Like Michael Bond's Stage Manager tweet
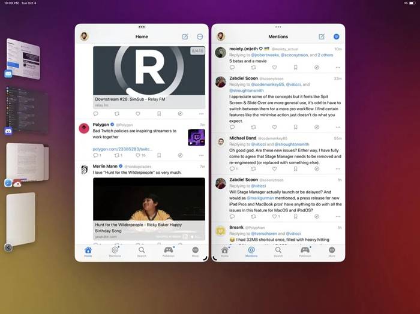The width and height of the screenshot is (420, 314). click(x=275, y=169)
